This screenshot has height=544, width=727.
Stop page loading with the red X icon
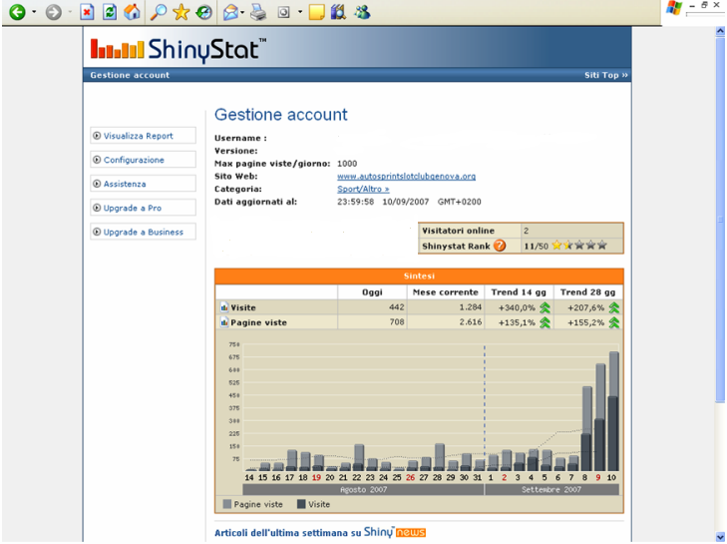87,12
